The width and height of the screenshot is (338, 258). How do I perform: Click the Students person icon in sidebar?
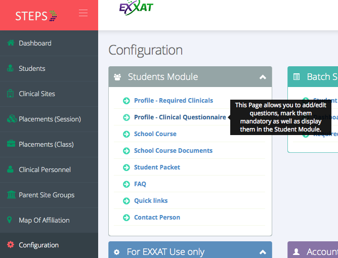click(11, 68)
